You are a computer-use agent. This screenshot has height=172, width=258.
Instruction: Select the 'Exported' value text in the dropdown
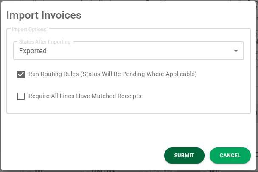33,51
